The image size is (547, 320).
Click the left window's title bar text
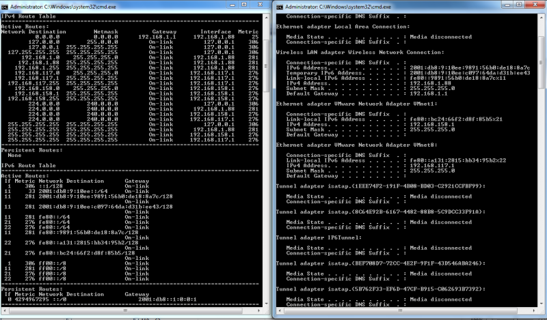[63, 7]
